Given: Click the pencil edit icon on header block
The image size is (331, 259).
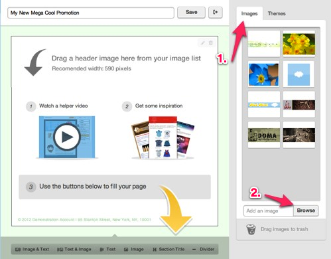Looking at the screenshot, I should click(x=202, y=43).
